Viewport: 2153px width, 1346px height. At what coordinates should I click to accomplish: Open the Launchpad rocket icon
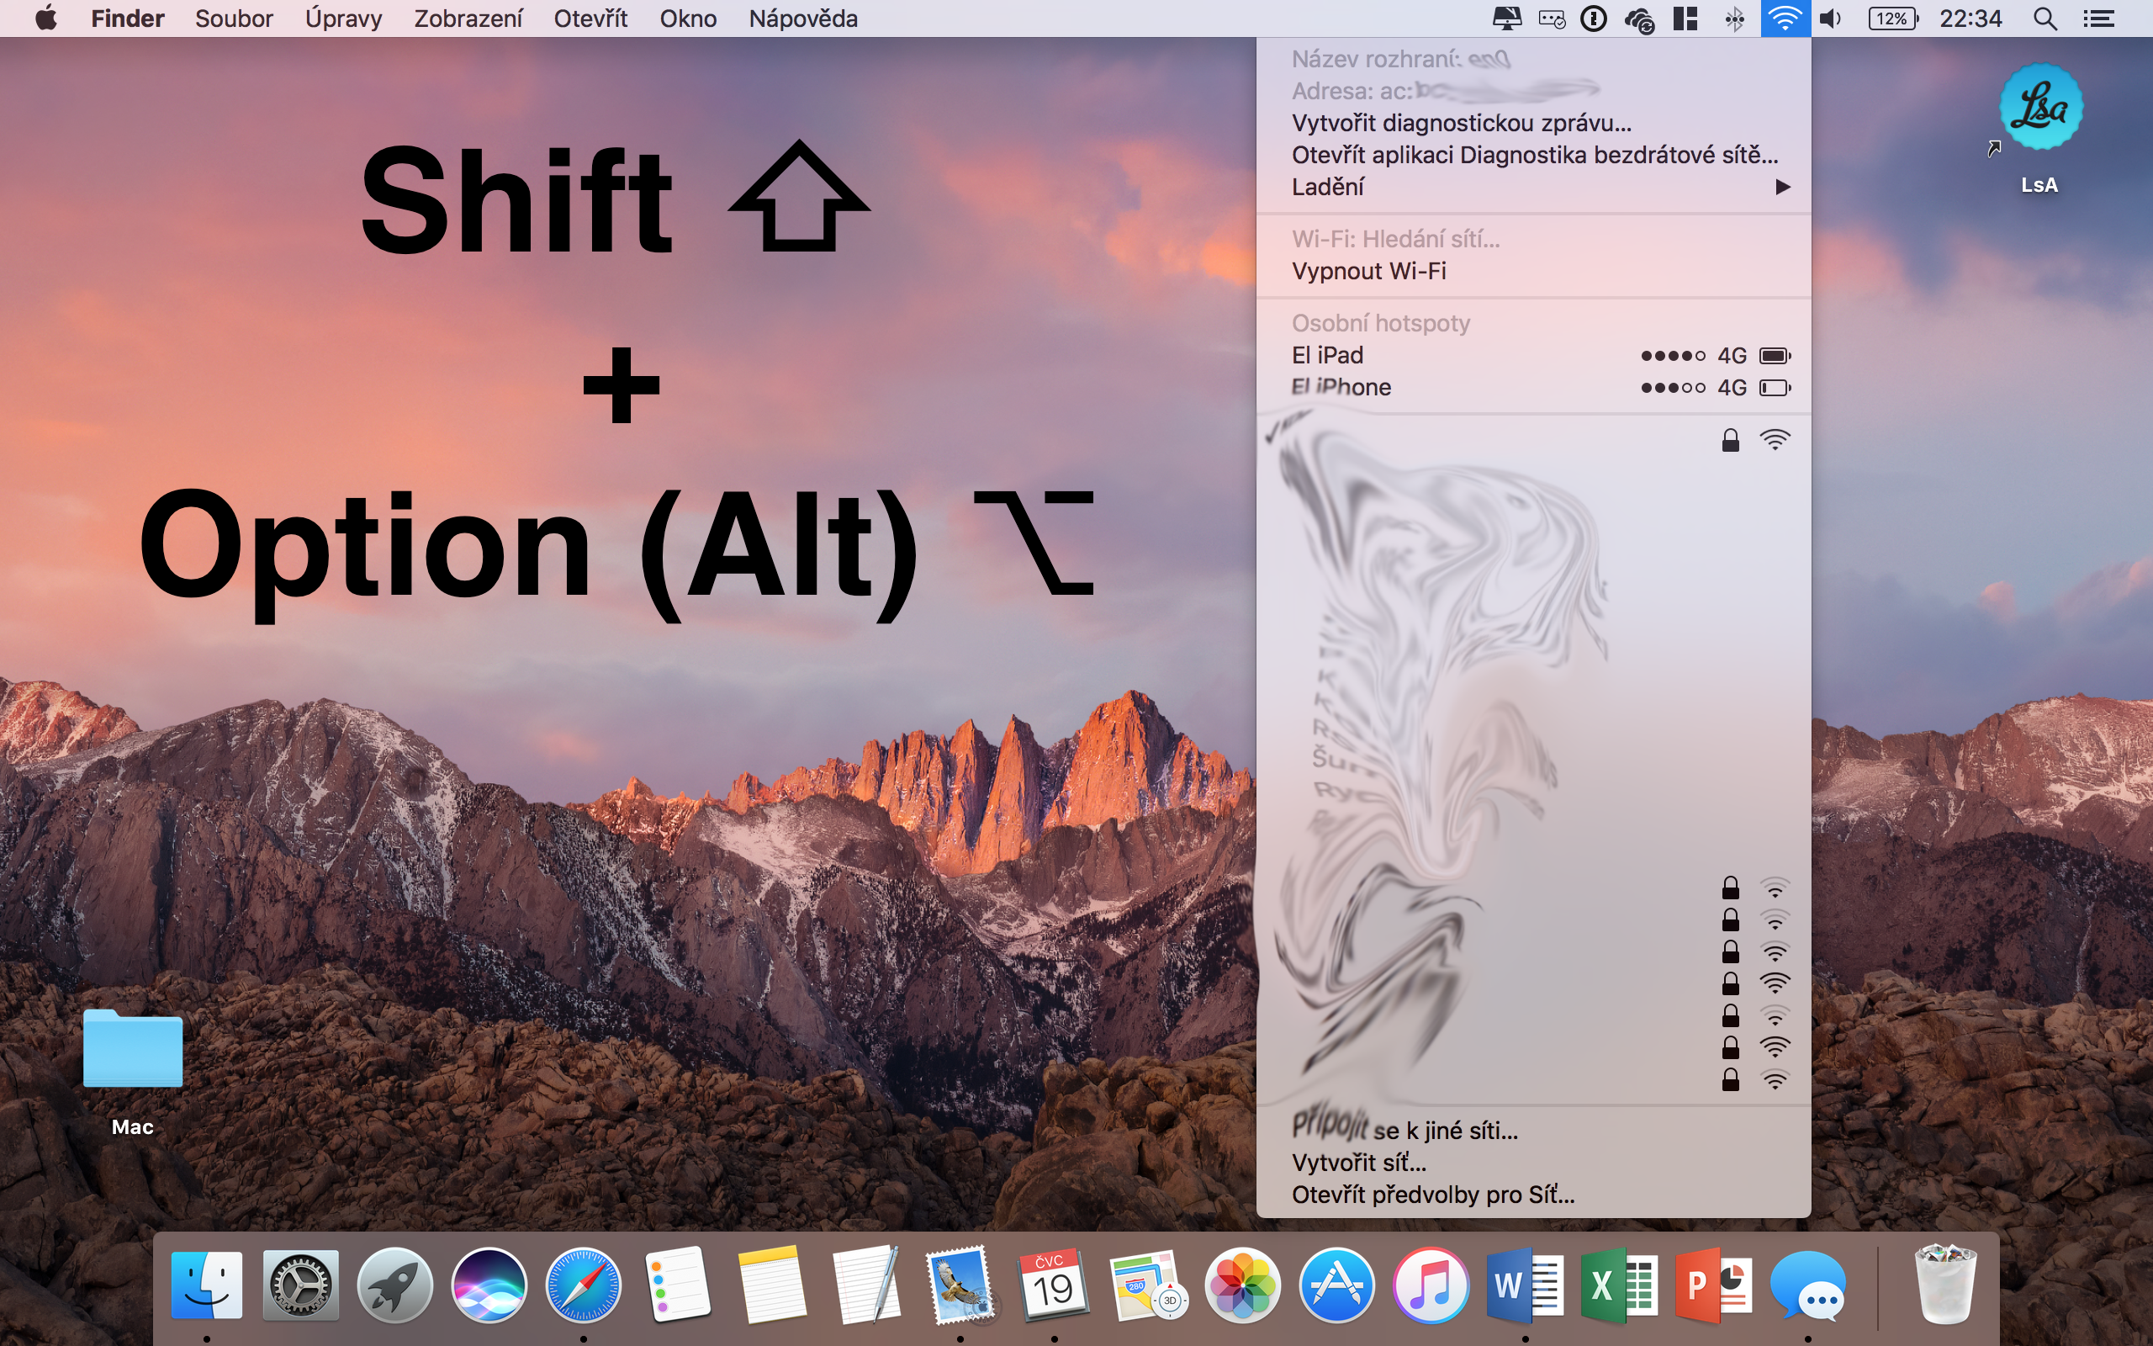[x=394, y=1285]
